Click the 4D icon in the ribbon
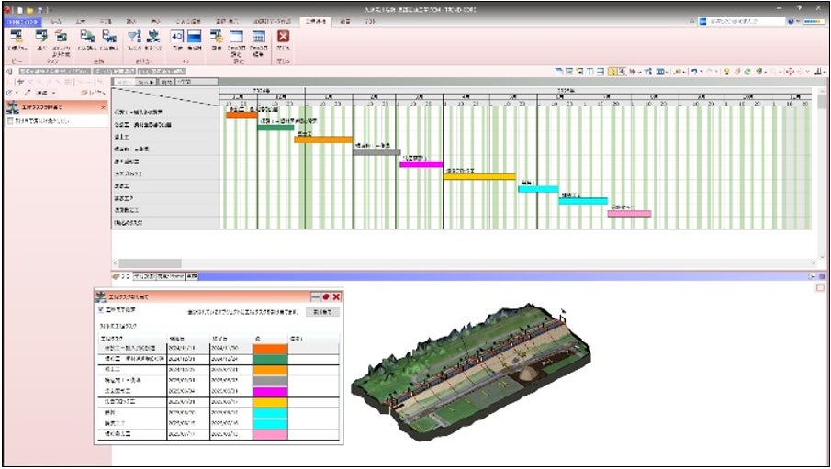This screenshot has width=831, height=469. (x=177, y=37)
